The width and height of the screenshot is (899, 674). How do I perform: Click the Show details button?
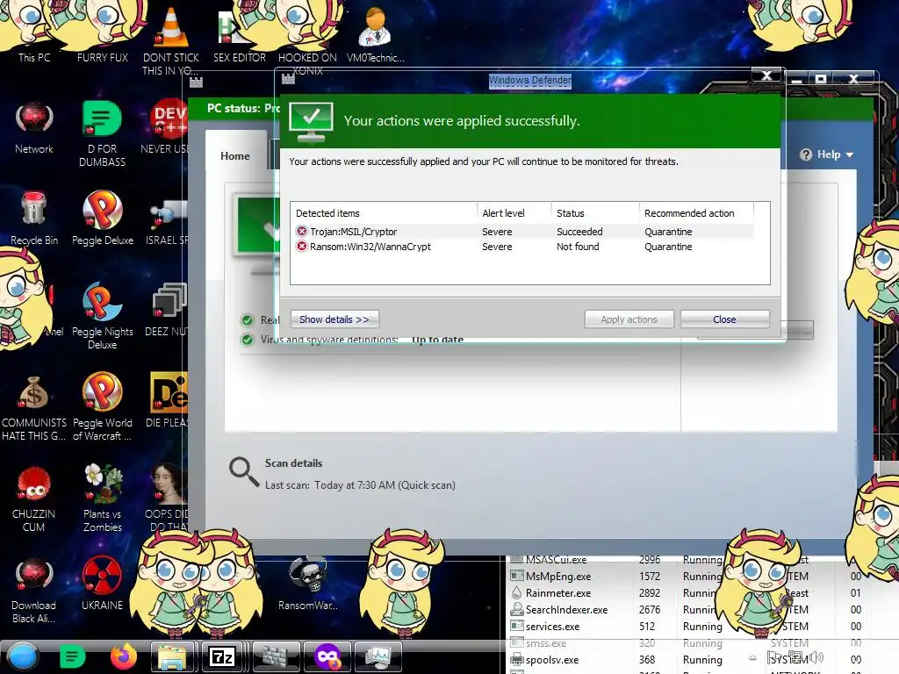[x=334, y=319]
